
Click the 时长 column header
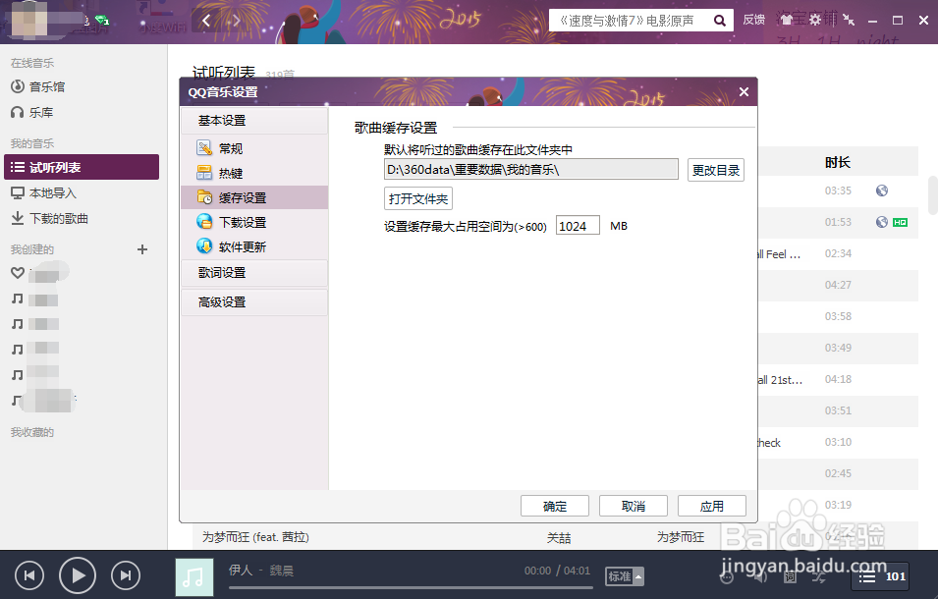[x=838, y=162]
